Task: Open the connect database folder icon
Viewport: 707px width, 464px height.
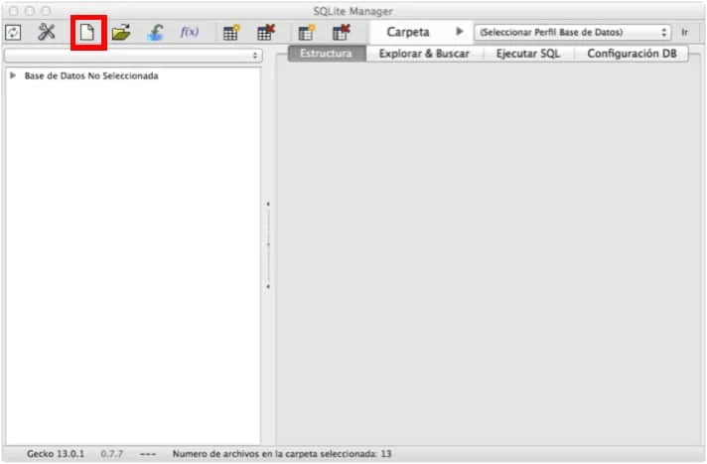Action: 121,33
